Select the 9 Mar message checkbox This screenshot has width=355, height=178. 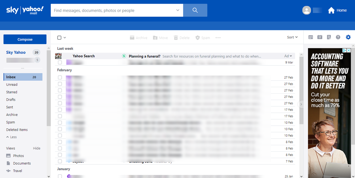[x=60, y=62]
